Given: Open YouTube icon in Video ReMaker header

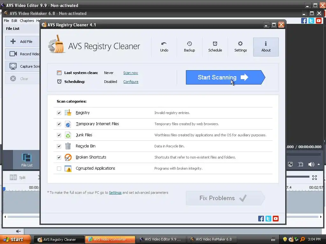Looking at the screenshot, I should (x=318, y=21).
